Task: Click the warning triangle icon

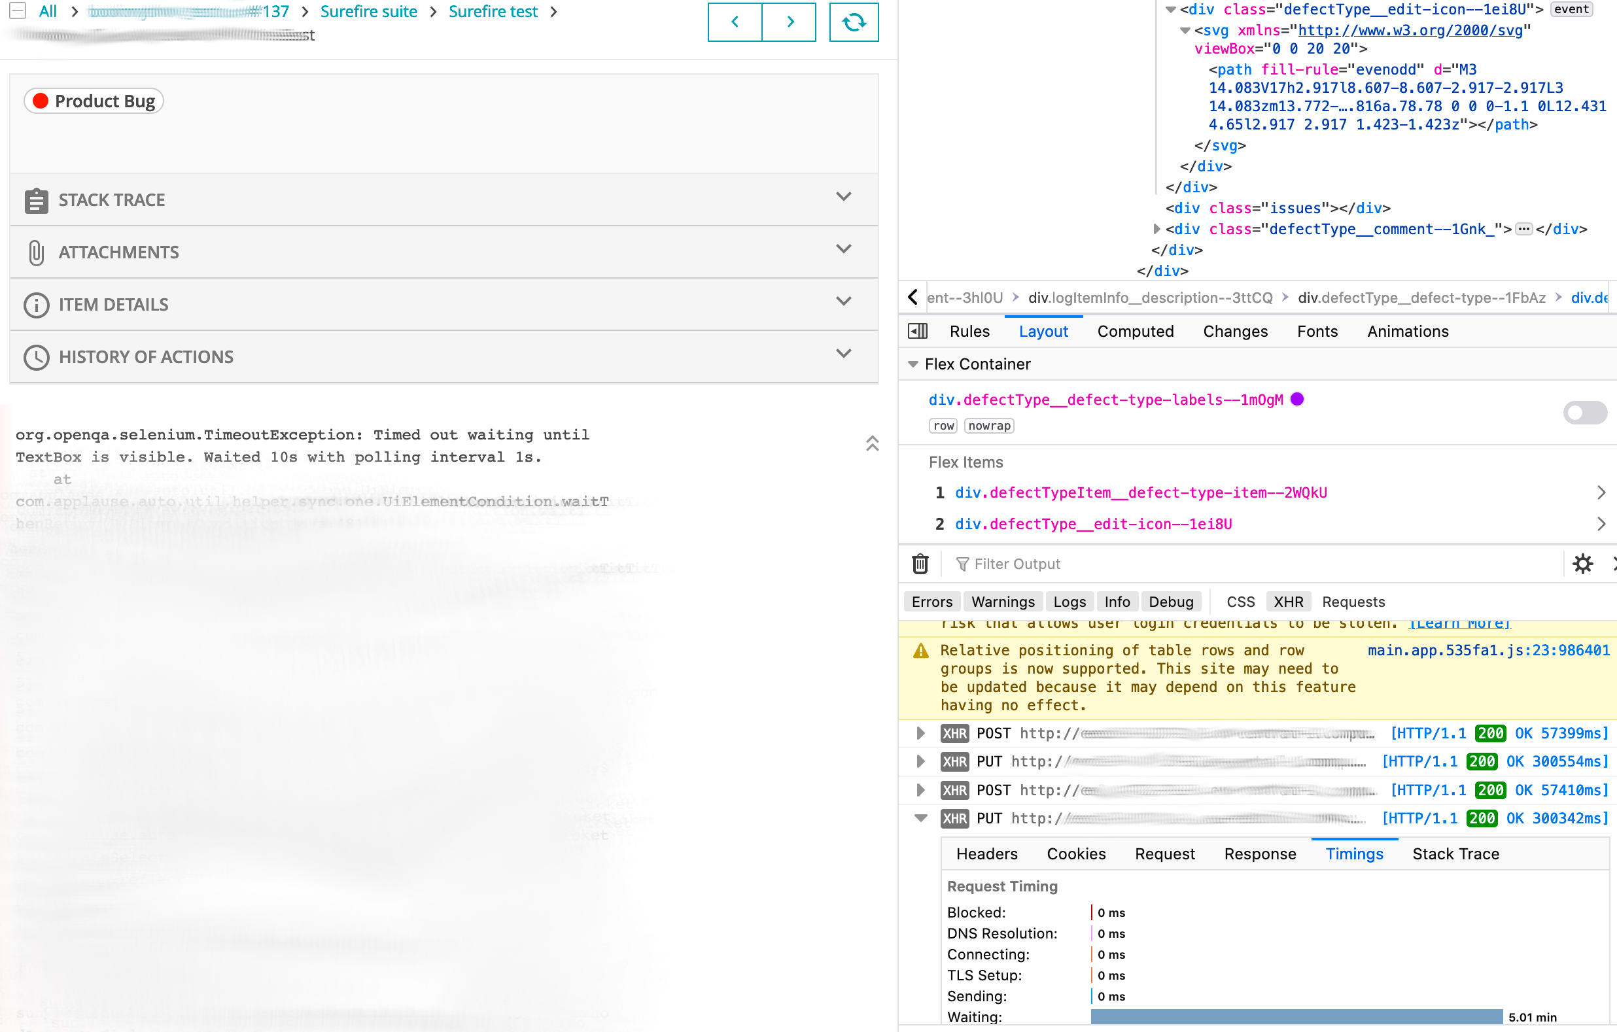Action: [x=920, y=651]
